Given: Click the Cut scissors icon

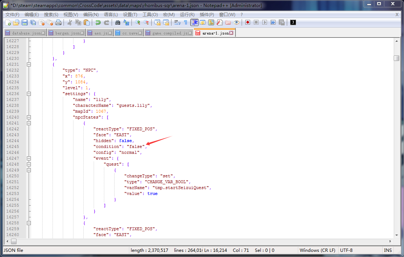Looking at the screenshot, I should (69, 22).
